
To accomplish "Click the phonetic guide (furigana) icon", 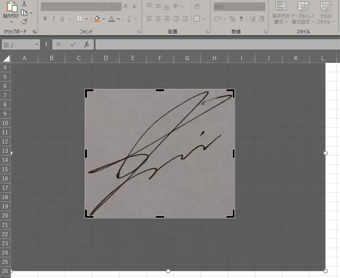I will (x=129, y=19).
